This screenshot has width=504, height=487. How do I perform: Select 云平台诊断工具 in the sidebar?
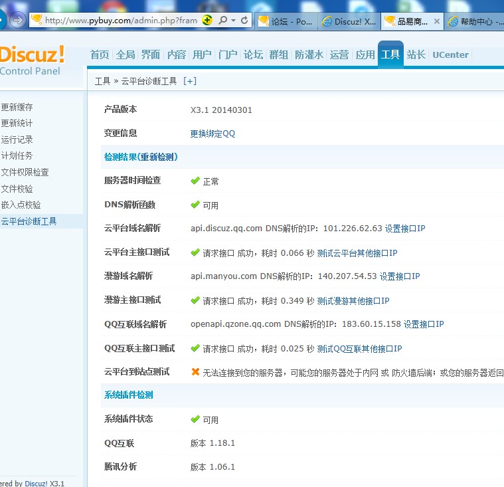[29, 221]
